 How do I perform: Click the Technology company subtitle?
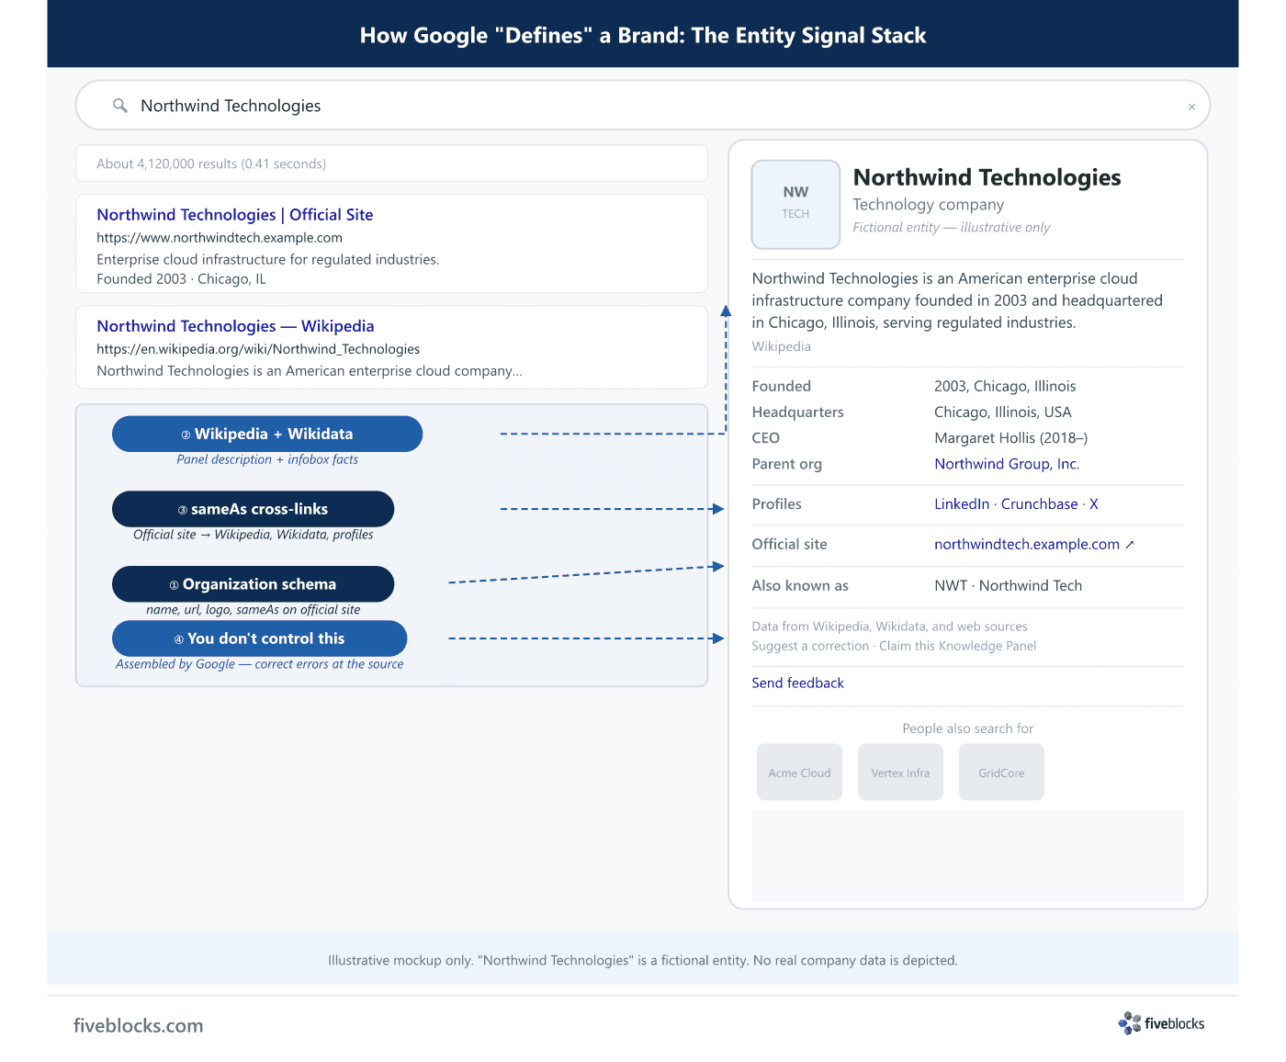928,205
